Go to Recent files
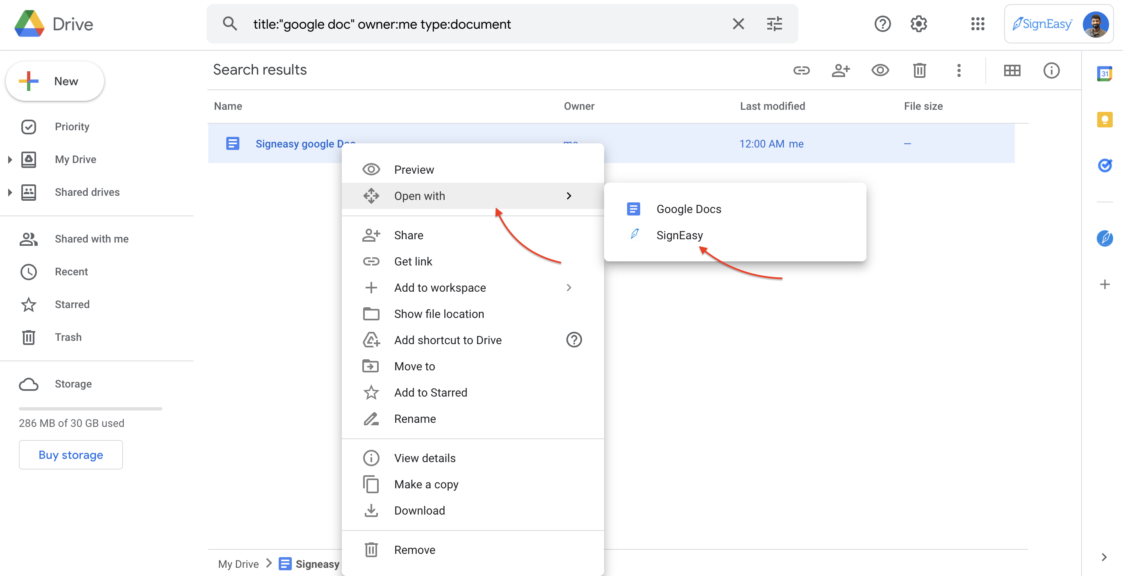Viewport: 1123px width, 576px height. 71,272
